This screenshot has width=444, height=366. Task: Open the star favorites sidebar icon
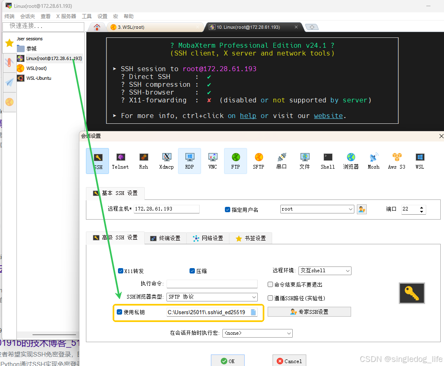pos(9,43)
